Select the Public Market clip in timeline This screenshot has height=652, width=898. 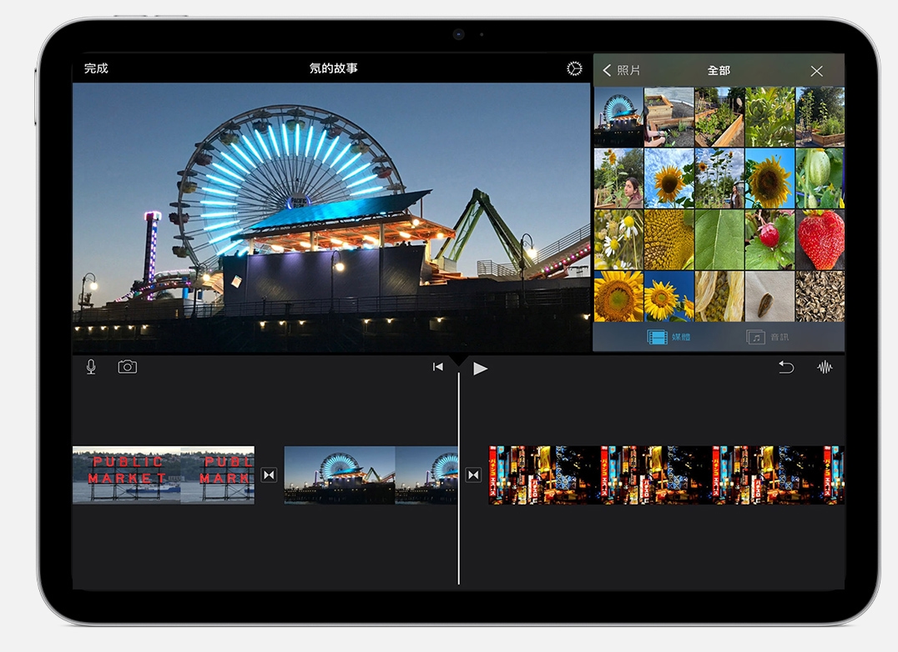[x=164, y=475]
